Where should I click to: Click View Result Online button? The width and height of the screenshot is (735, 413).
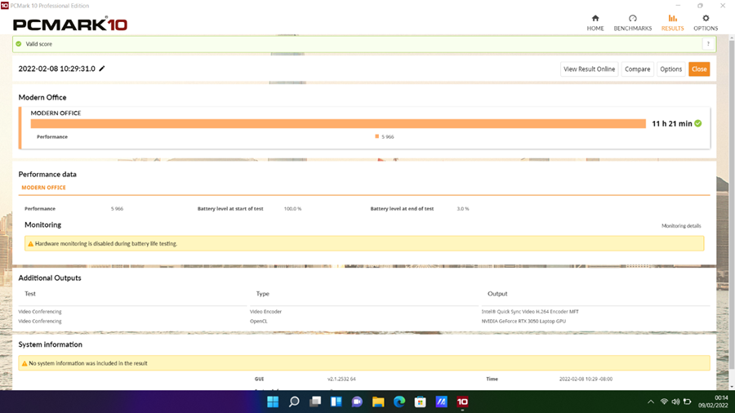tap(589, 69)
